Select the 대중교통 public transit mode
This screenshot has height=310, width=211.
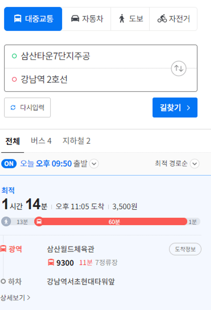33,19
